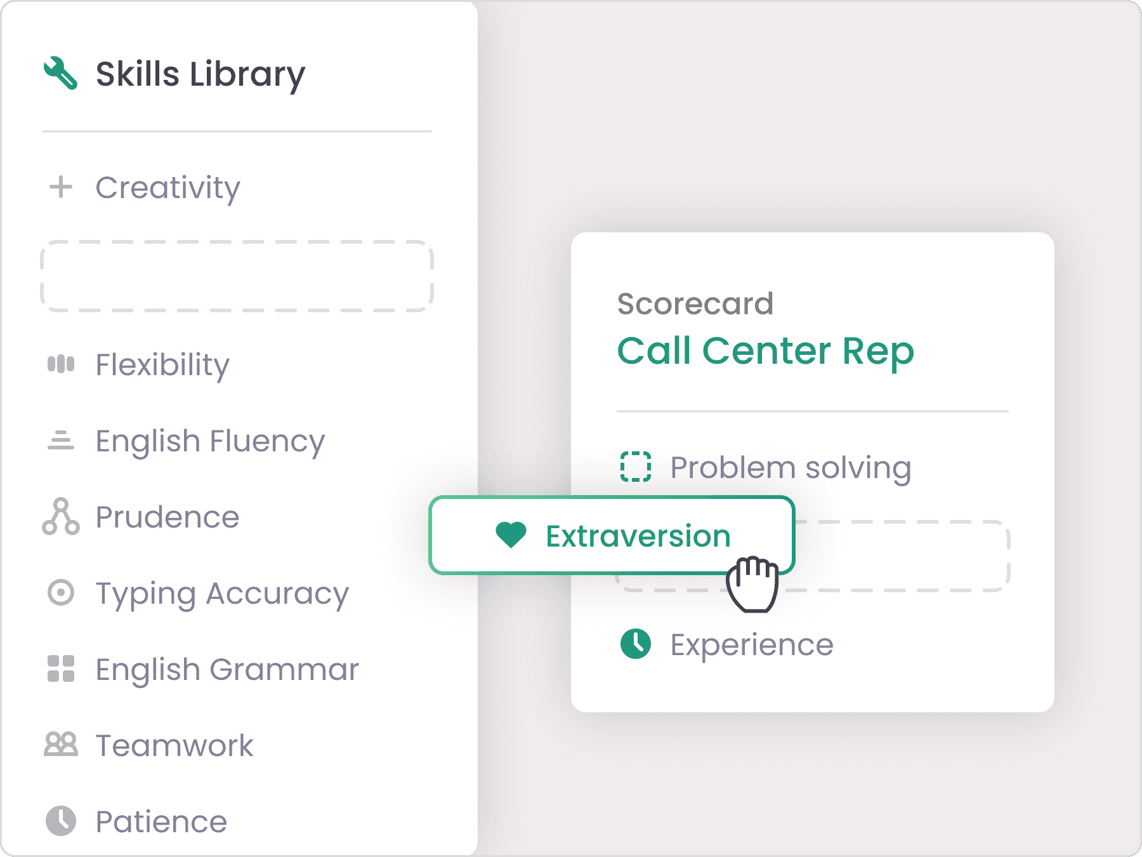The height and width of the screenshot is (857, 1142).
Task: Select the Prudence skill label
Action: 167,517
